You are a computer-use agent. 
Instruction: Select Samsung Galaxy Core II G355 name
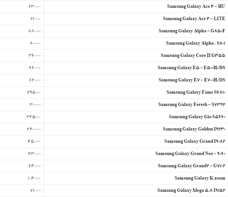coord(193,55)
